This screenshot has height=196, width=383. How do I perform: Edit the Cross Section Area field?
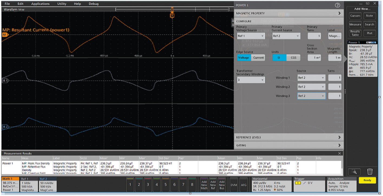314,58
